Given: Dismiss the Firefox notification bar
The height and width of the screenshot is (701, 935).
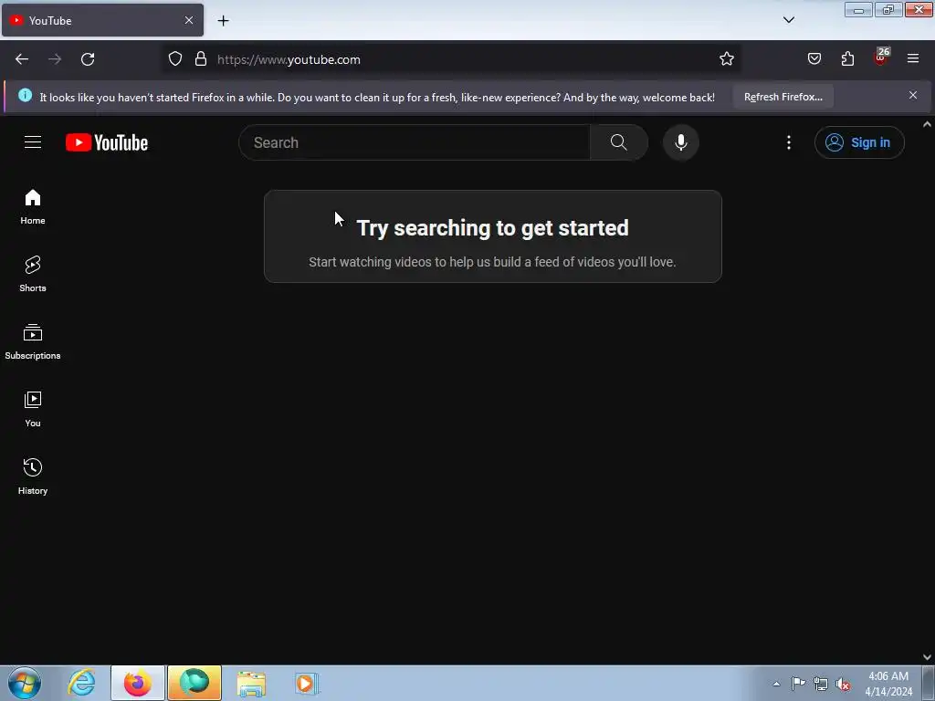Looking at the screenshot, I should pyautogui.click(x=913, y=95).
